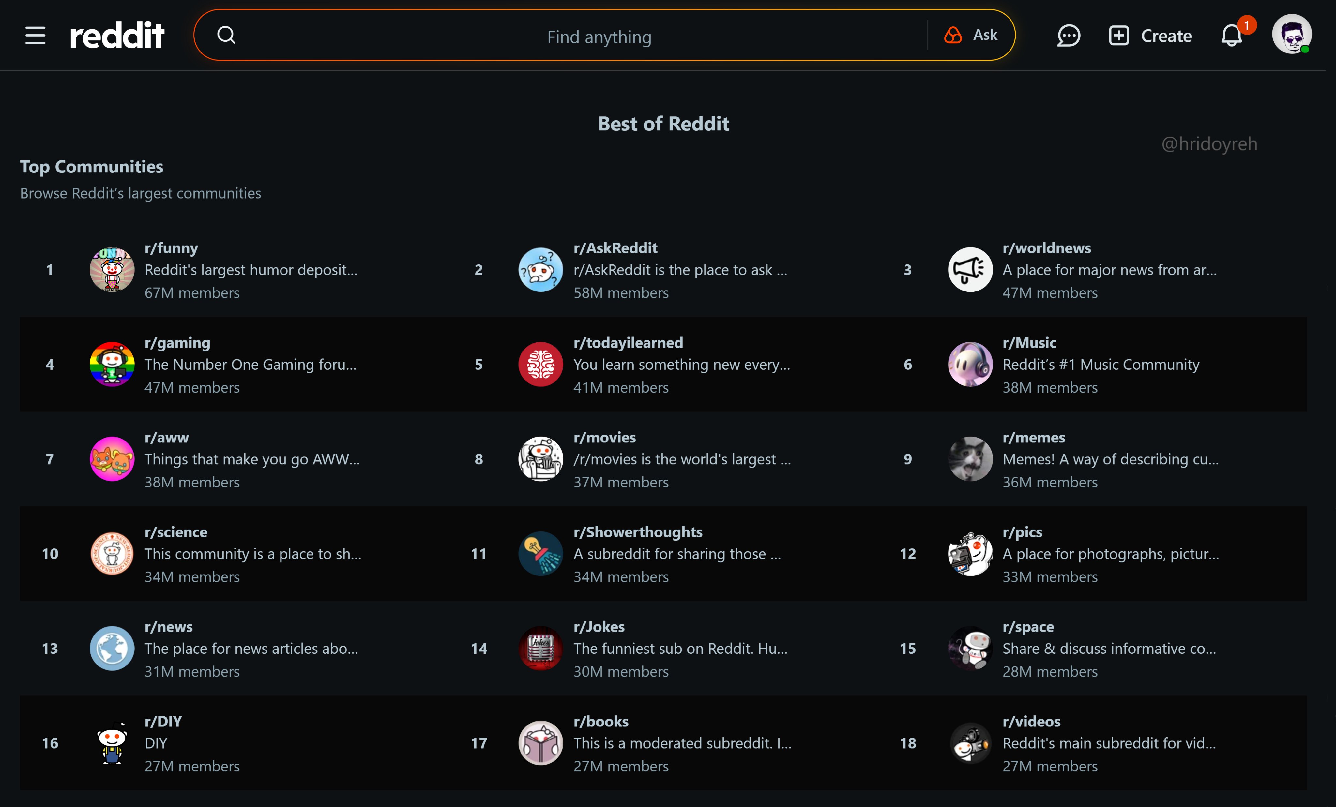Open the hamburger navigation menu
The height and width of the screenshot is (807, 1336).
[x=35, y=36]
